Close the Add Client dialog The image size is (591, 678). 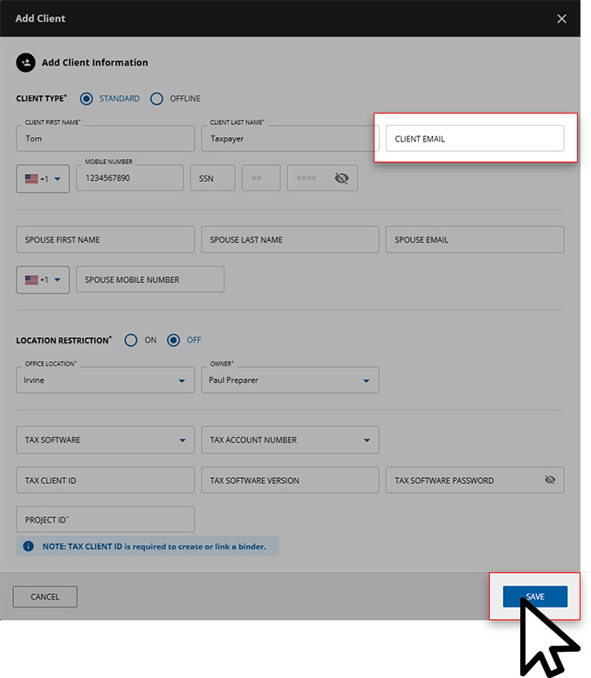(x=561, y=18)
